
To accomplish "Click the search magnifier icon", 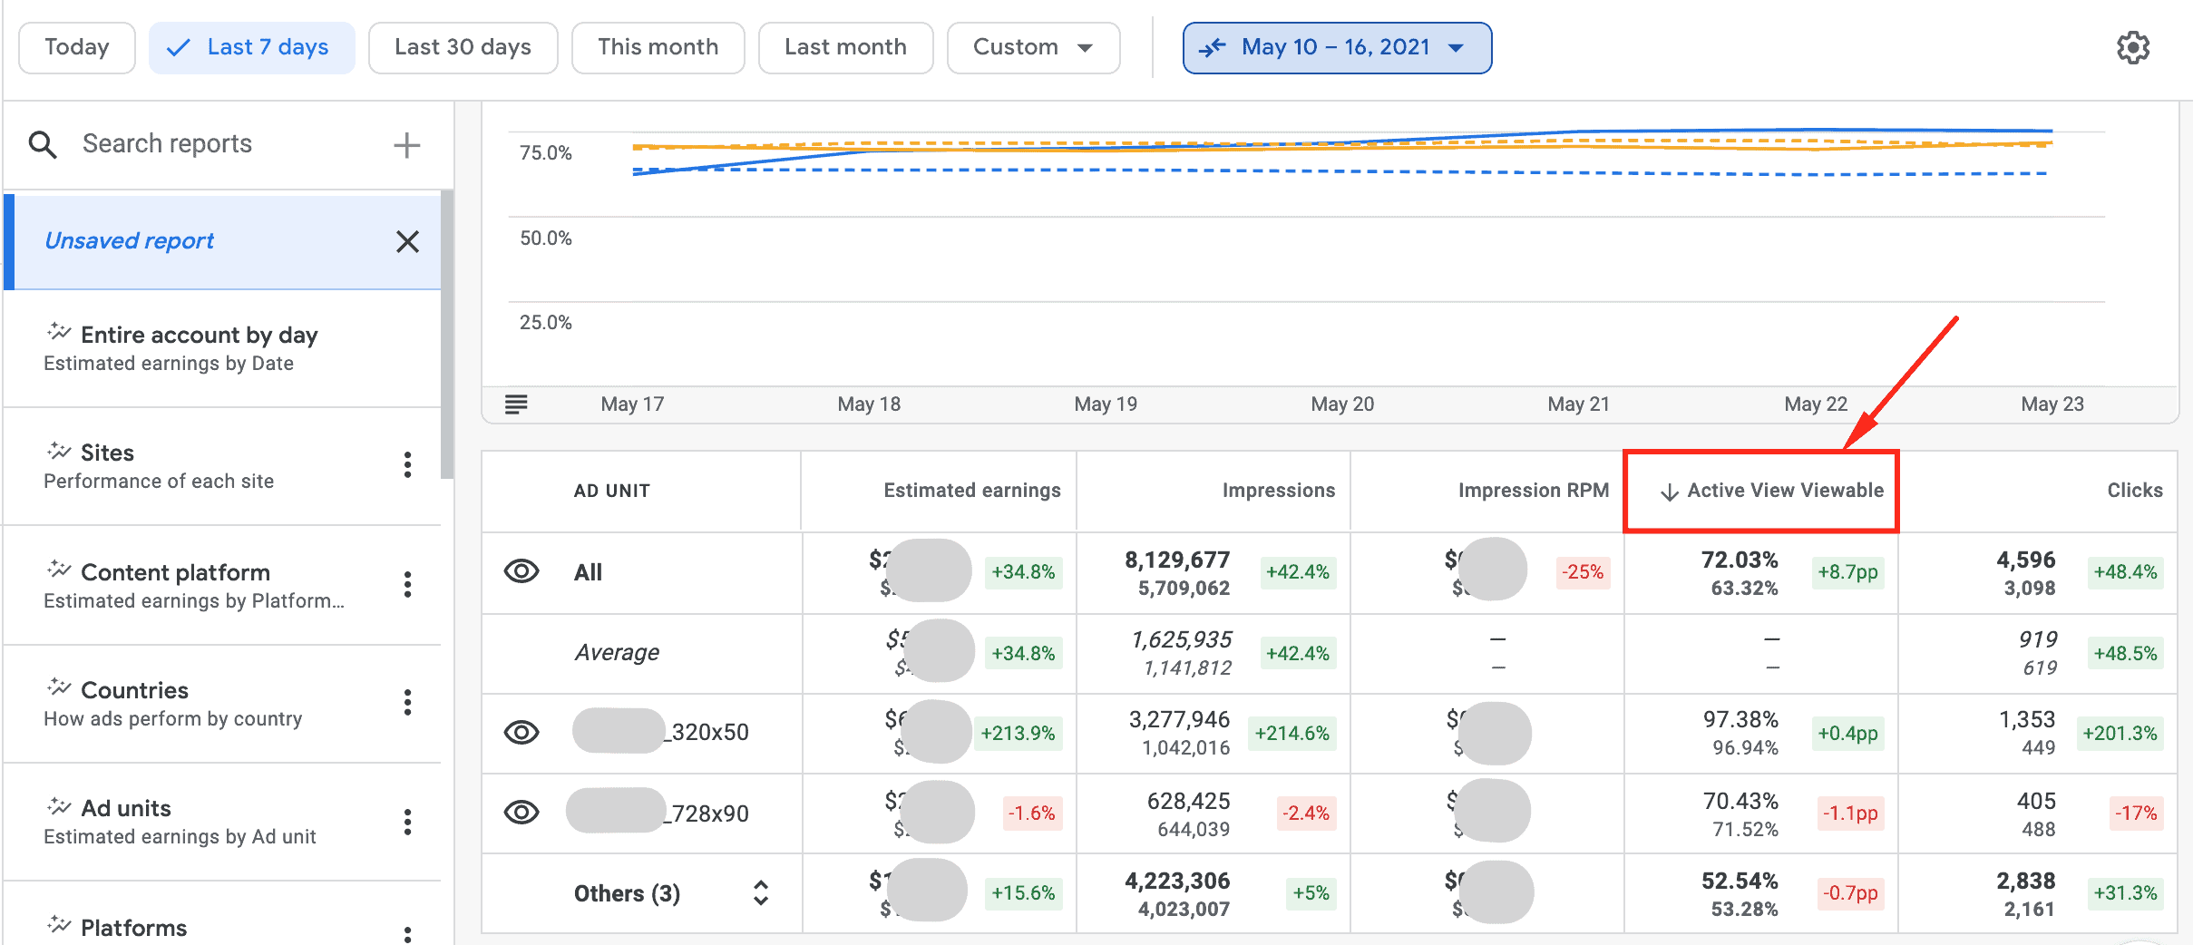I will (x=43, y=144).
